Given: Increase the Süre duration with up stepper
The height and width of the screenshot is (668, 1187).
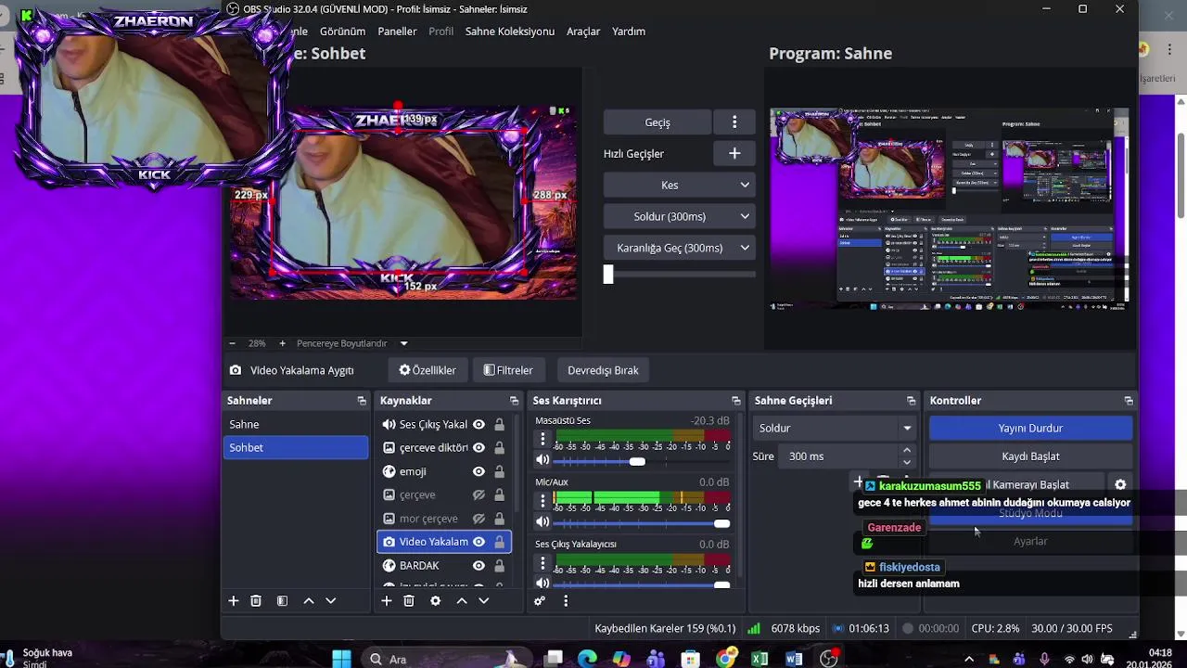Looking at the screenshot, I should [906, 451].
